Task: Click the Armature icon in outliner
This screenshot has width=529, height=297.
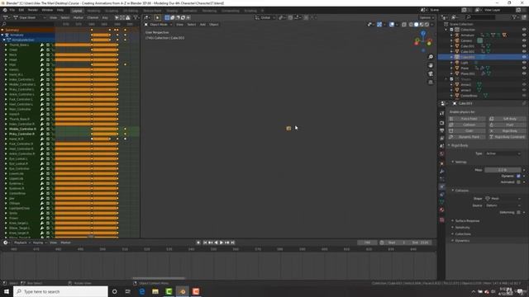Action: [457, 35]
